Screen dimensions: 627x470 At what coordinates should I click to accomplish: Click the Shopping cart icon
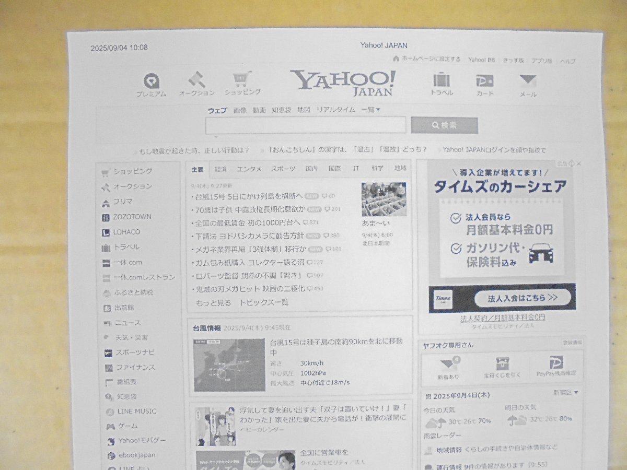[x=242, y=79]
